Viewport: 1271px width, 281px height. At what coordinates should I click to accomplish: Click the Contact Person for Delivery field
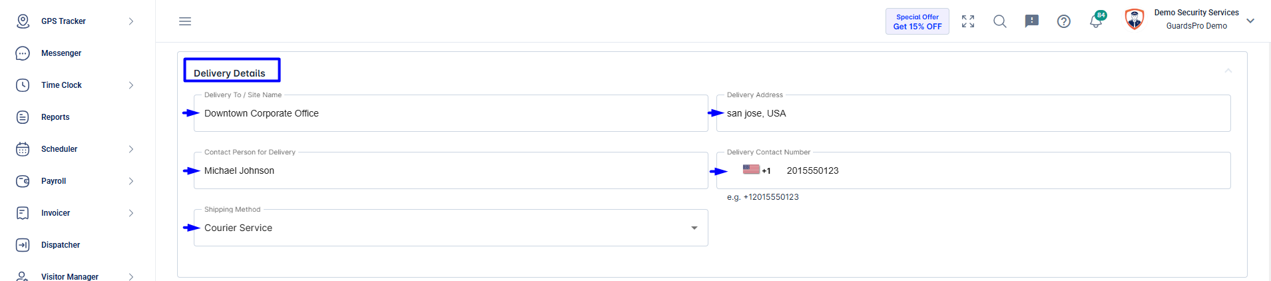[451, 170]
